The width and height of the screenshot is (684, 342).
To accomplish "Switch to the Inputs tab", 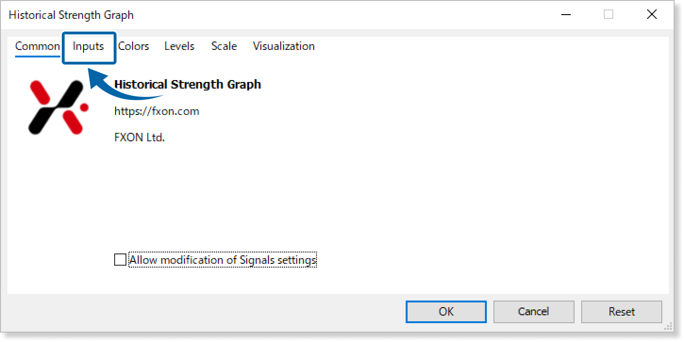I will tap(89, 46).
